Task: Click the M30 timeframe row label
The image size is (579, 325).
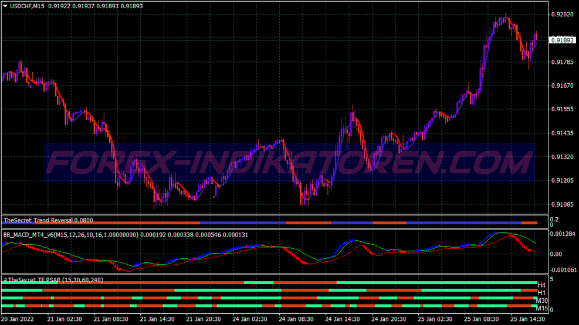Action: [x=541, y=300]
